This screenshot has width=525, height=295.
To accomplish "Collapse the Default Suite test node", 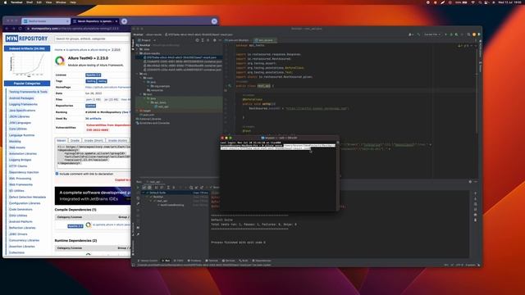I will point(144,193).
